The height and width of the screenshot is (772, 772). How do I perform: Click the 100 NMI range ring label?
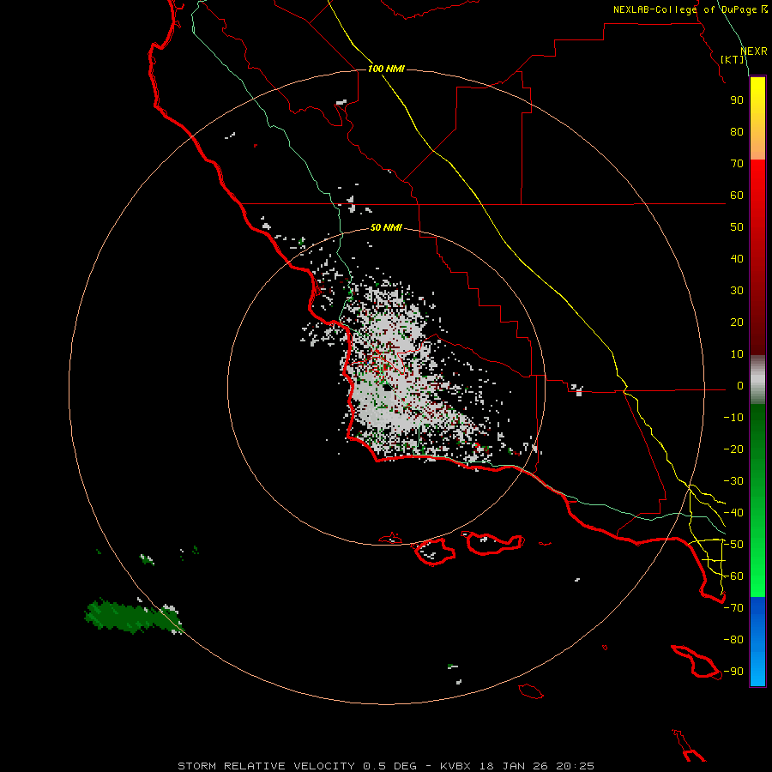pyautogui.click(x=386, y=69)
